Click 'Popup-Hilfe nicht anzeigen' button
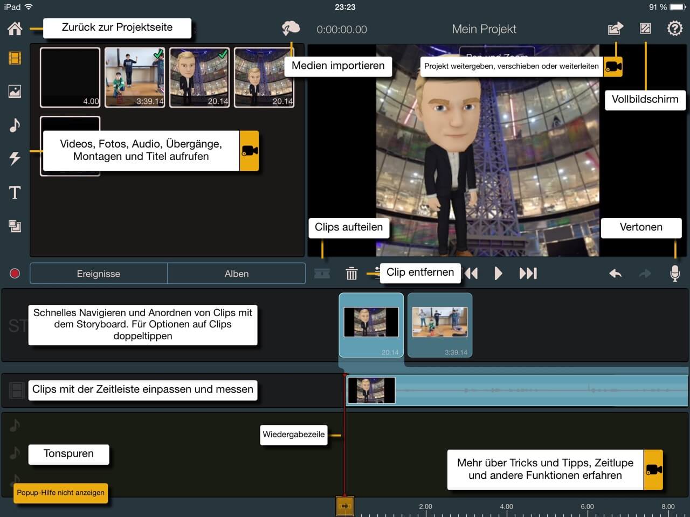 tap(60, 493)
